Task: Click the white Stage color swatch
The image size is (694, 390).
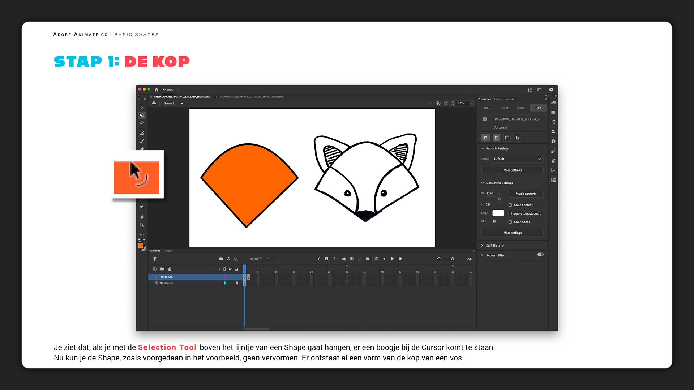Action: [x=498, y=213]
